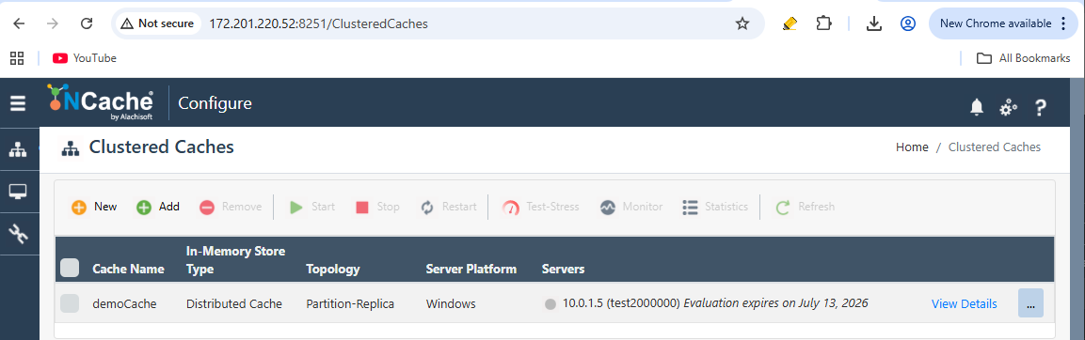
Task: Click New Chrome available button
Action: (x=1003, y=23)
